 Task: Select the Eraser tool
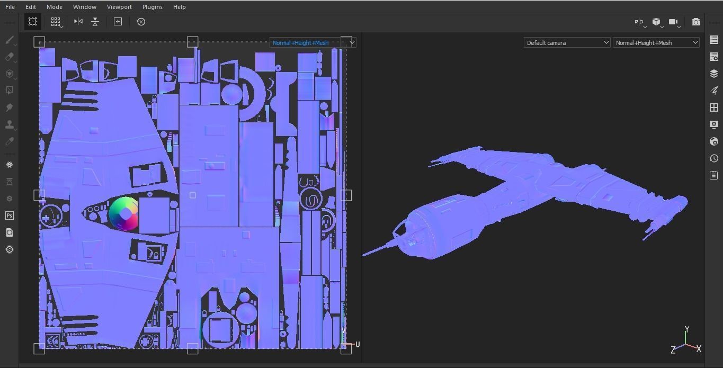point(9,57)
